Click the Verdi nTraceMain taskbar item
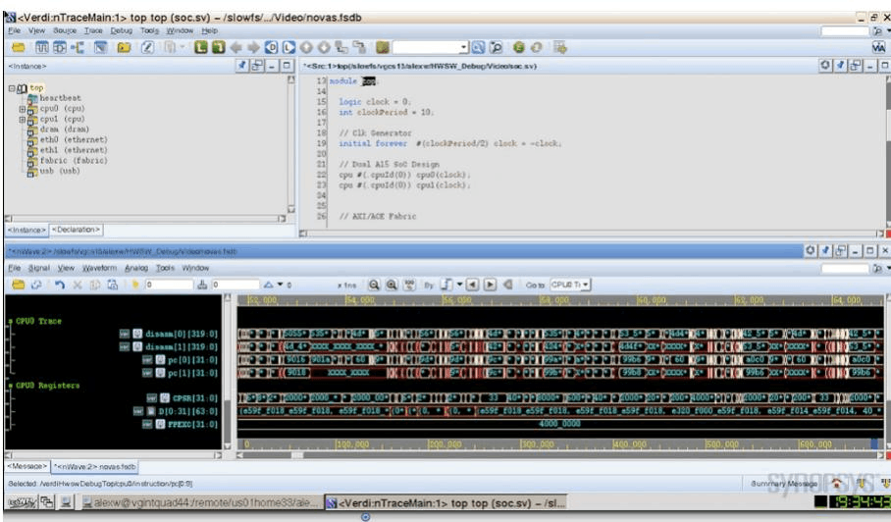This screenshot has width=891, height=522. click(x=445, y=502)
